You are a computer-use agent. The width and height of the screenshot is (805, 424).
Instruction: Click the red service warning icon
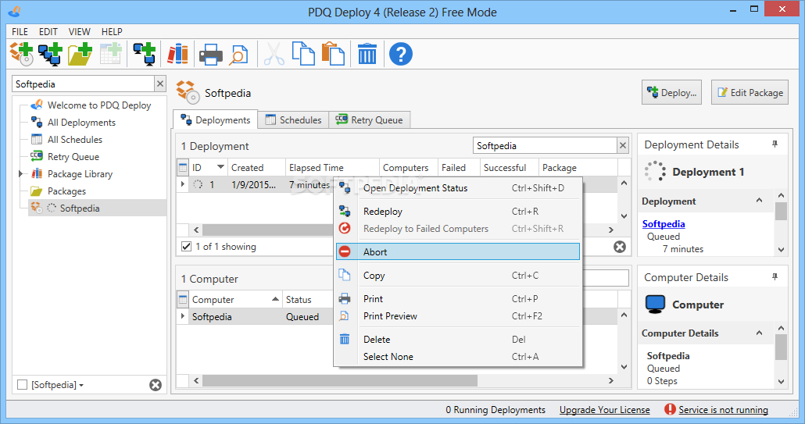coord(670,409)
